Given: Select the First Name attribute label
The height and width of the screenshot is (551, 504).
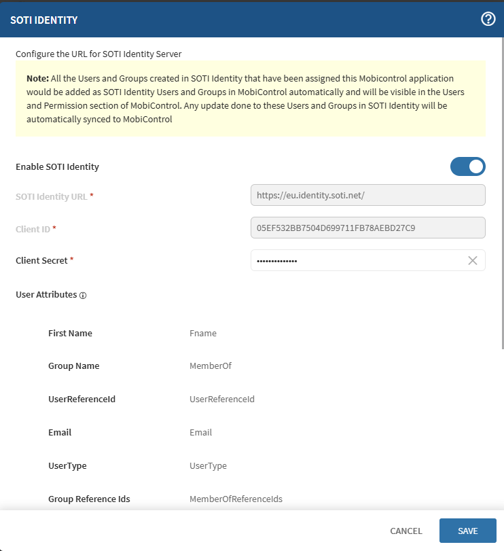Looking at the screenshot, I should click(70, 333).
